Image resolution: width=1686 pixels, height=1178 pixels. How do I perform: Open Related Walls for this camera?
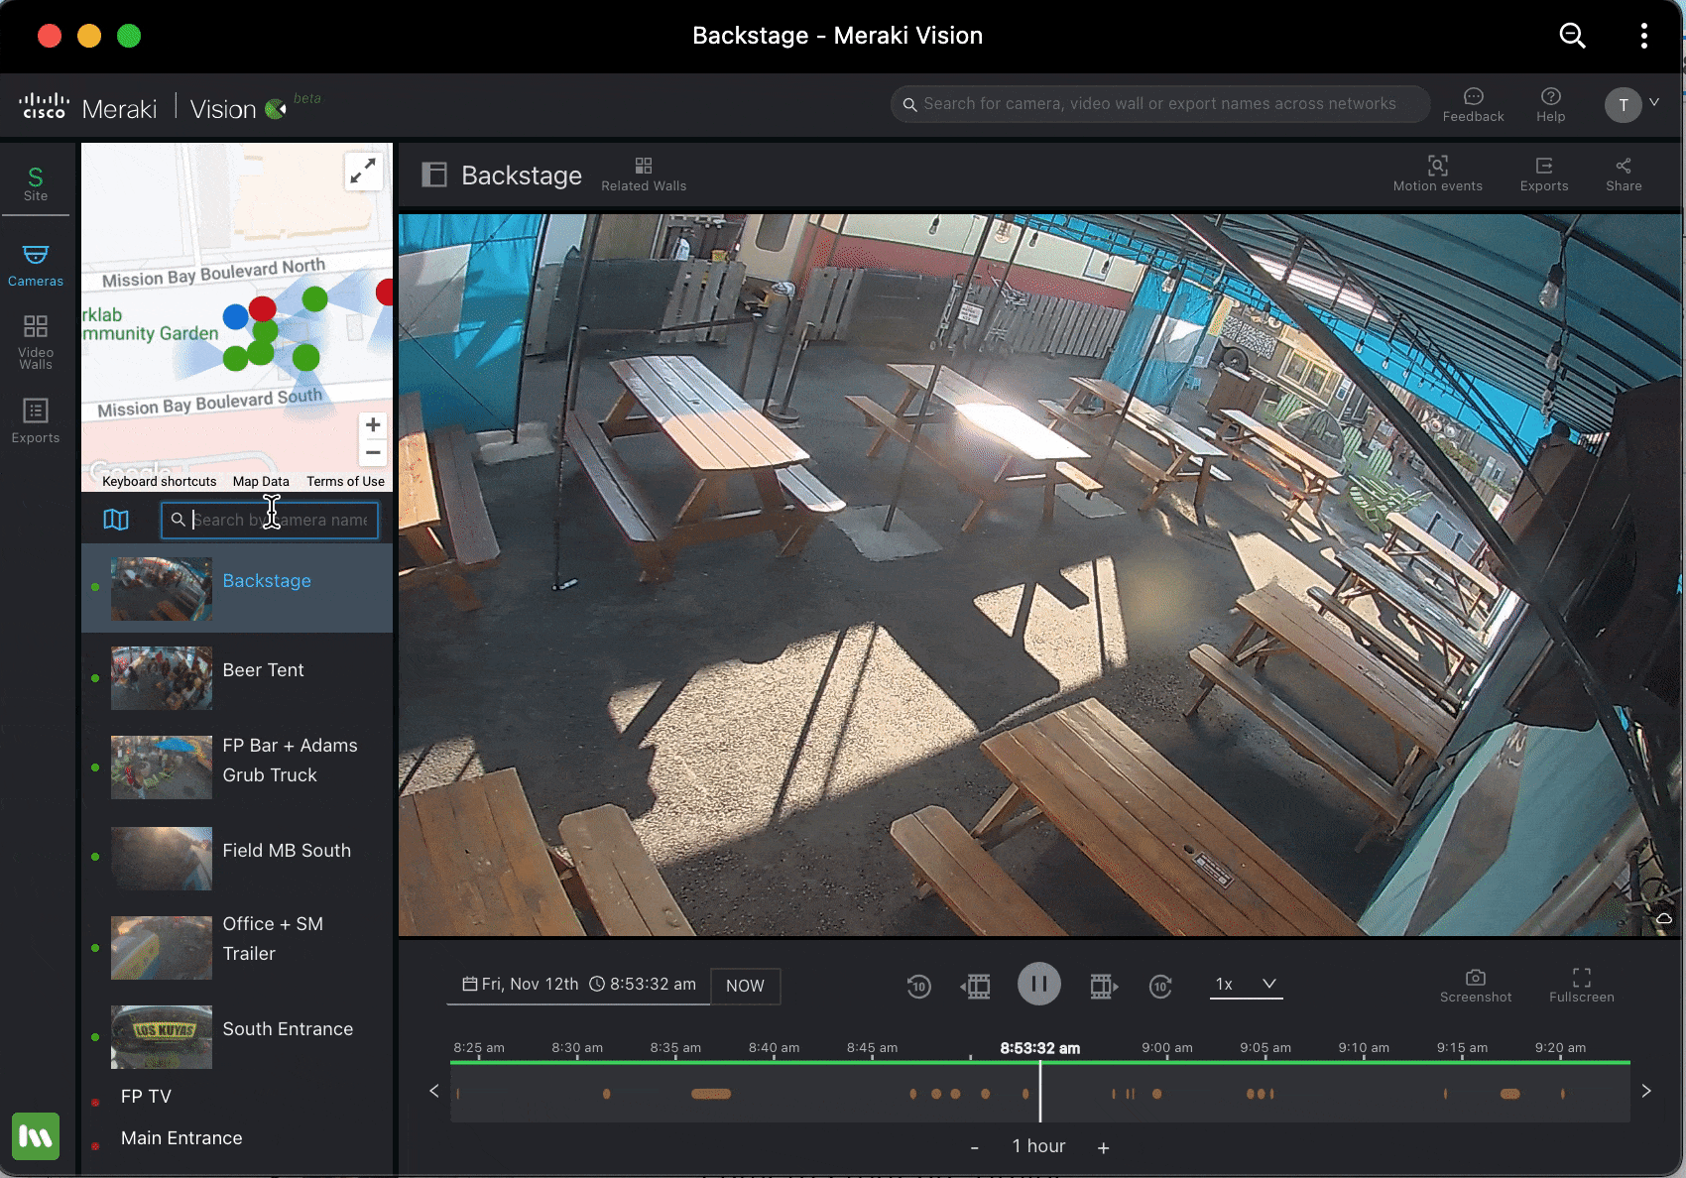(x=643, y=173)
